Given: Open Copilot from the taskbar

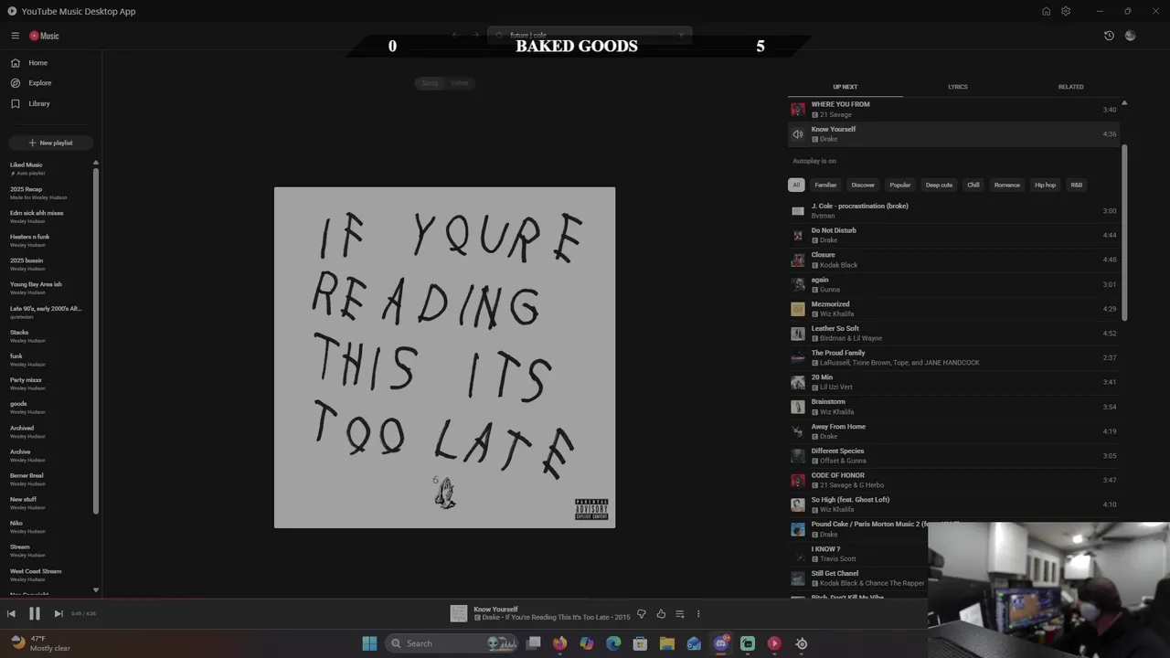Looking at the screenshot, I should coord(587,643).
